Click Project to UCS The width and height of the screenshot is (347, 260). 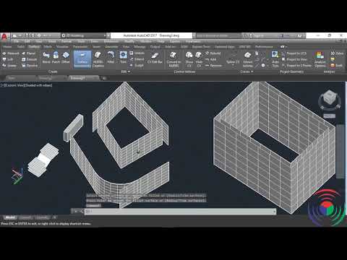(x=294, y=53)
